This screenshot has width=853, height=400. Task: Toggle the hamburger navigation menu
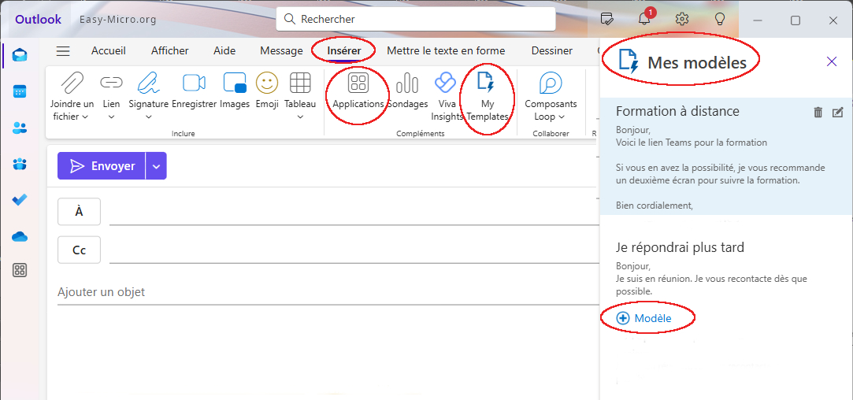click(x=63, y=51)
